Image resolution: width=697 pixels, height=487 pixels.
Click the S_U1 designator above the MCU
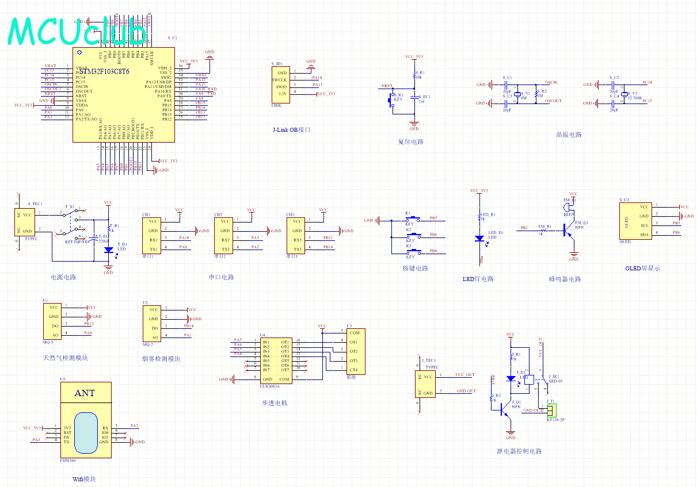point(173,37)
